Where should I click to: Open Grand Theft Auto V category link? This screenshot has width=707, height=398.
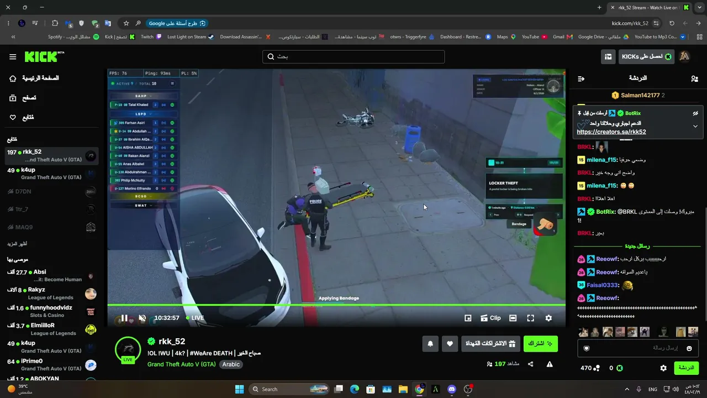pos(182,364)
